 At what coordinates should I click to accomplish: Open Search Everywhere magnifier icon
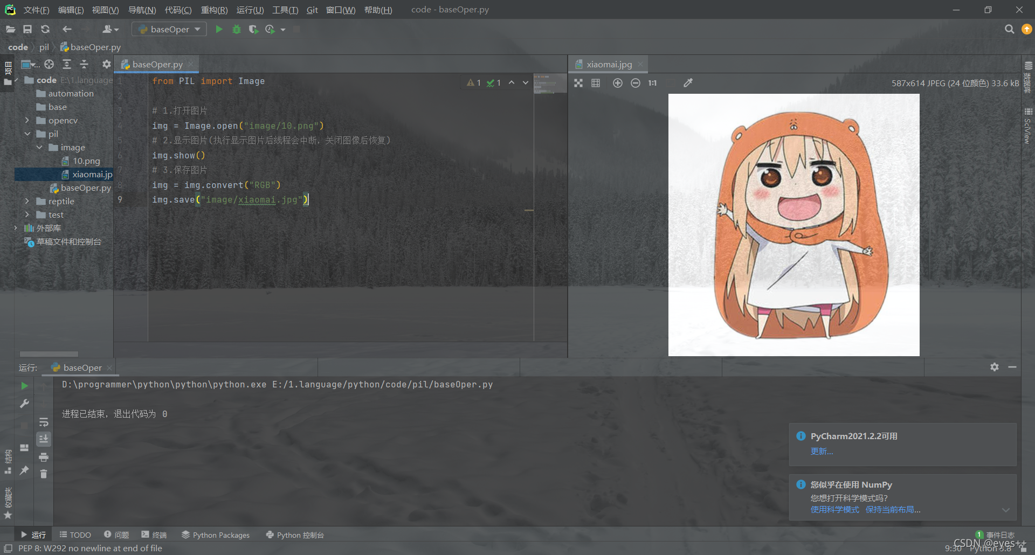[1009, 29]
